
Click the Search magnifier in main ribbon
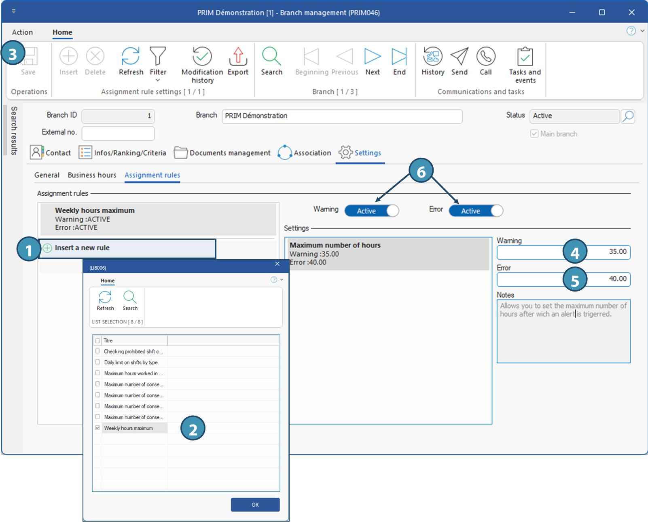[271, 57]
